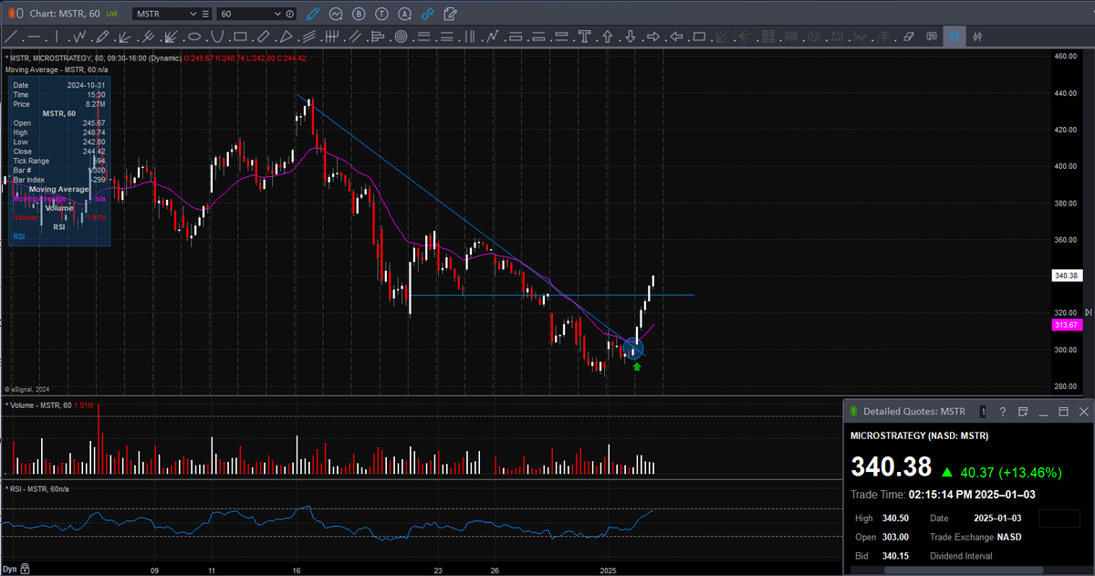Select the grid table tool in drawing toolbar
Viewport: 1095px width, 576px height.
(768, 37)
